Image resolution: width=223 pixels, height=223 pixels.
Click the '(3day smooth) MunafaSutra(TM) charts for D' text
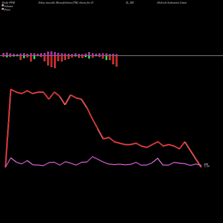pos(66,3)
